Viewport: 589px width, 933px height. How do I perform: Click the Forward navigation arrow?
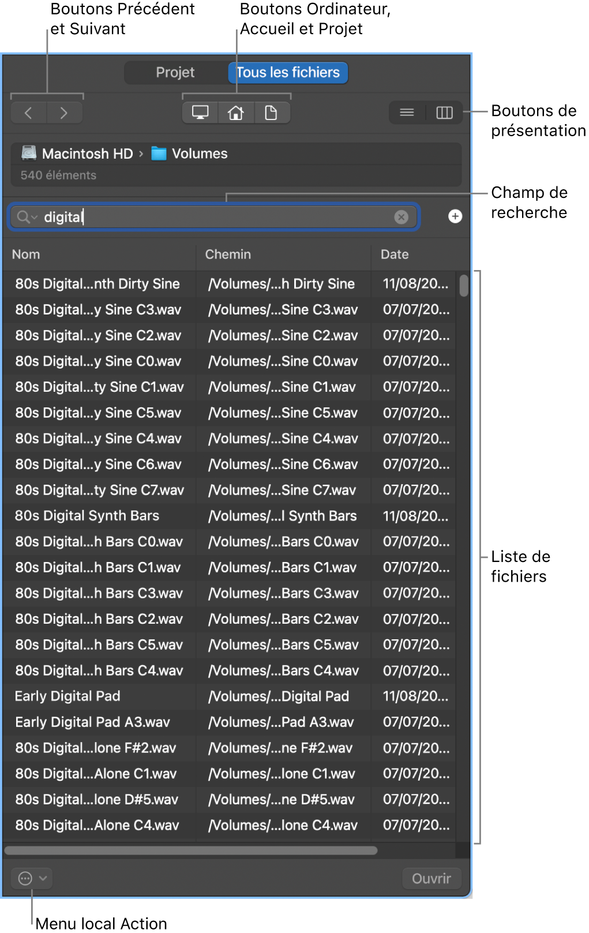(64, 113)
